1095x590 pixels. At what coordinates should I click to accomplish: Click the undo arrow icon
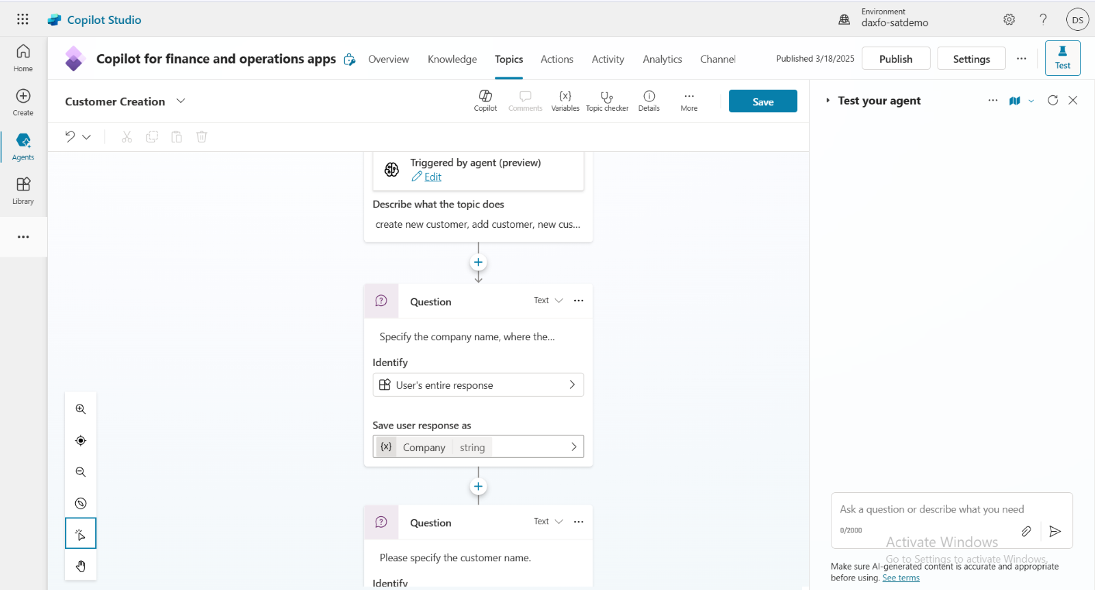pos(70,136)
